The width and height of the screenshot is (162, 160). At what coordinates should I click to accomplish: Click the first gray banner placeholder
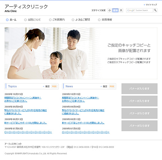point(139,89)
